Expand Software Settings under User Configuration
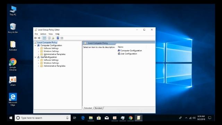222x125 pixels. (x=39, y=60)
